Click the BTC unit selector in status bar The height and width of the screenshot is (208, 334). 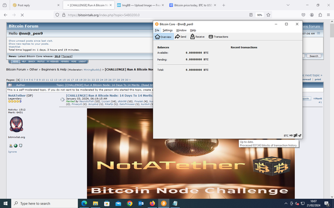tap(286, 135)
